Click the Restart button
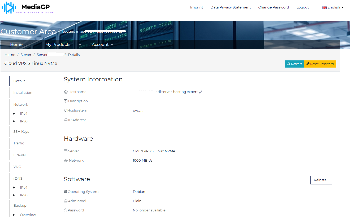350x217 pixels. click(x=295, y=64)
